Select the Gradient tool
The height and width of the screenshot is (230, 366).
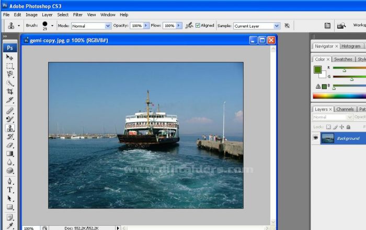pyautogui.click(x=9, y=153)
